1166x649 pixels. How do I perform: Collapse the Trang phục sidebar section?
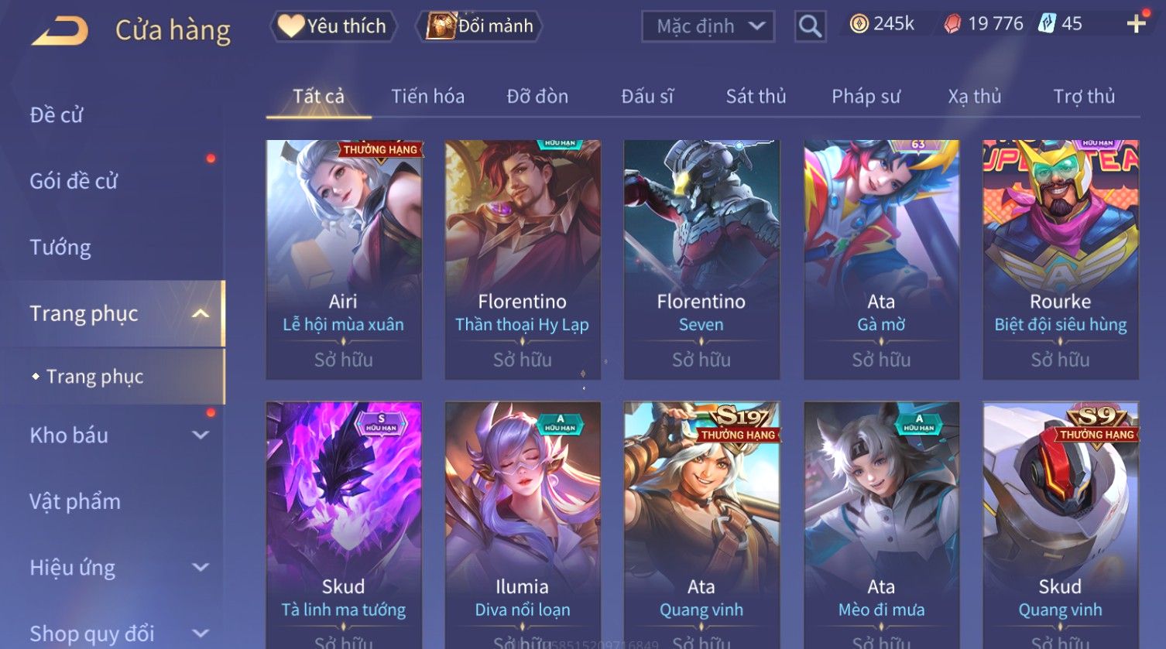click(x=201, y=313)
